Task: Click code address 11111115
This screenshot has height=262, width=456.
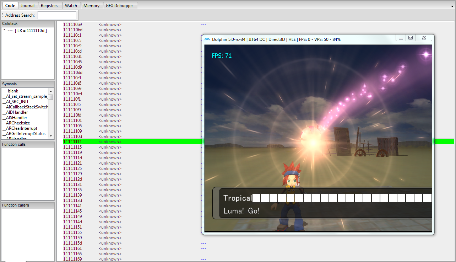Action: click(72, 147)
